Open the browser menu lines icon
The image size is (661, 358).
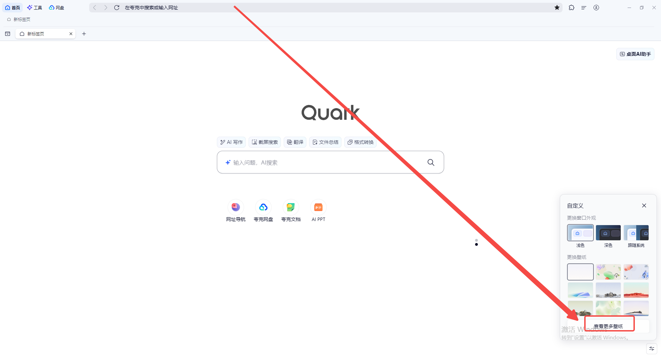click(x=584, y=8)
